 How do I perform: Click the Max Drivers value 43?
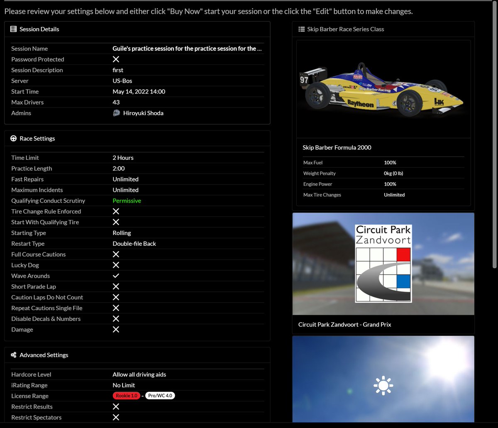pyautogui.click(x=116, y=102)
